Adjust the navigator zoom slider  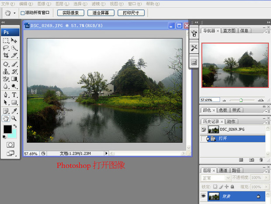(241, 100)
